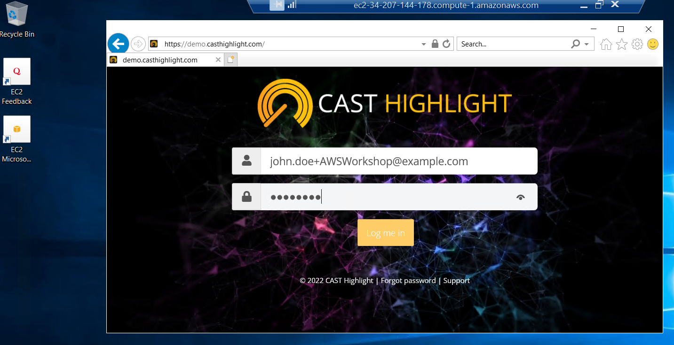
Task: Restore down the remote desktop session
Action: [x=599, y=5]
